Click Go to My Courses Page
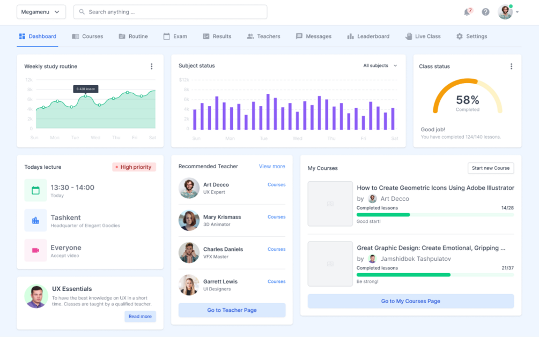This screenshot has height=337, width=539. tap(410, 301)
